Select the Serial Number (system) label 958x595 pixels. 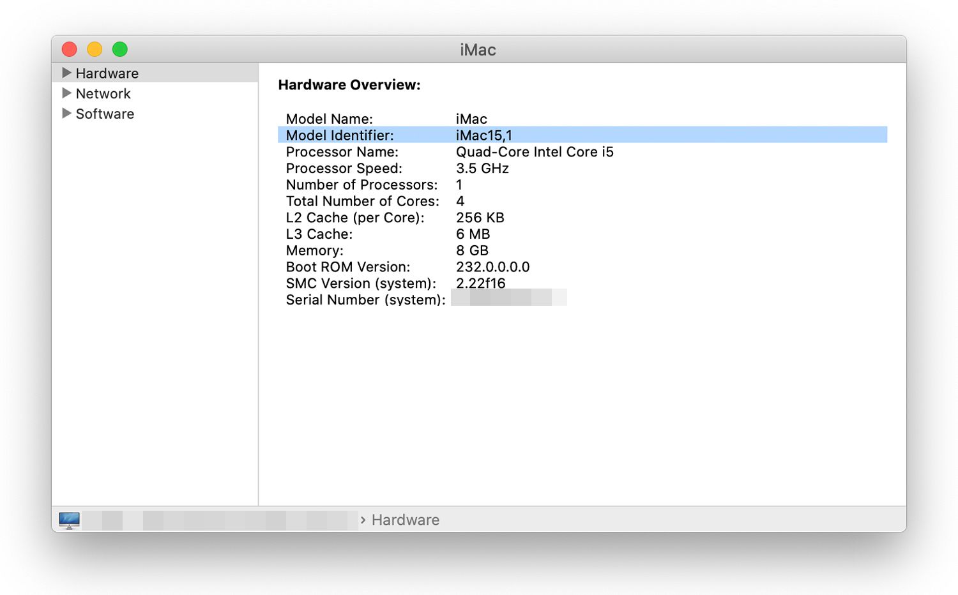pos(365,300)
